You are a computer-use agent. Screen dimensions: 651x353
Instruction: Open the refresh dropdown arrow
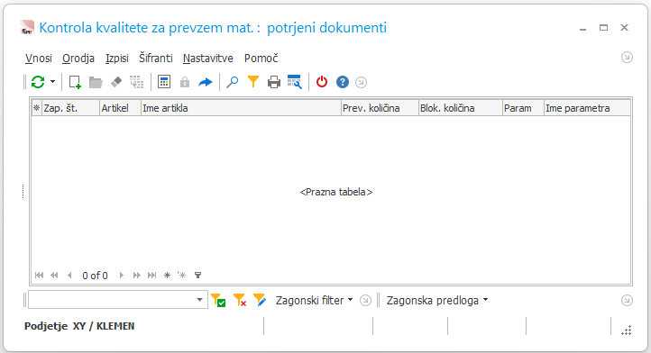click(x=52, y=82)
